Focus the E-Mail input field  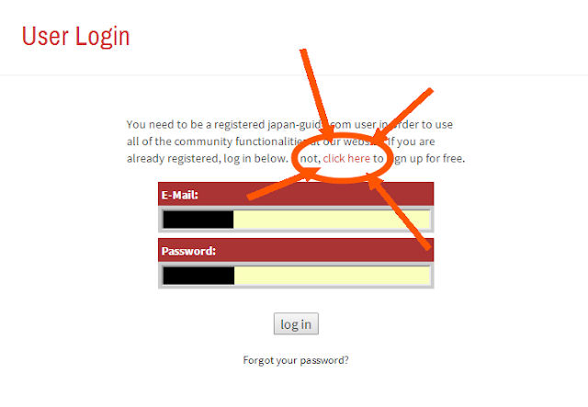[296, 219]
